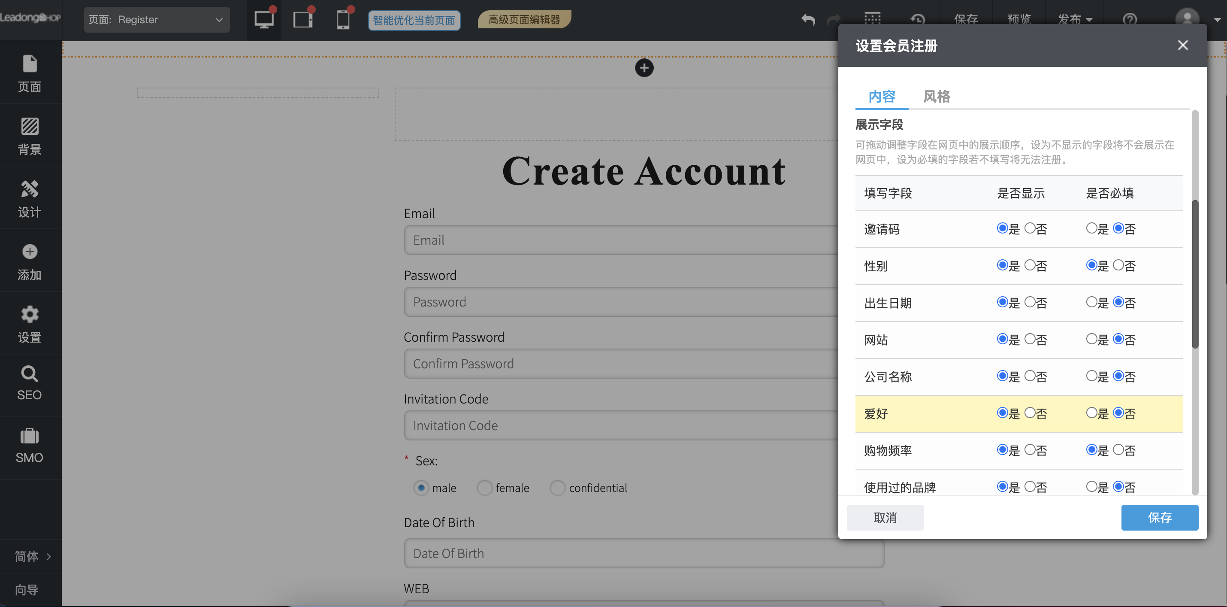The width and height of the screenshot is (1227, 607).
Task: Open the SEO search icon panel
Action: pos(30,374)
